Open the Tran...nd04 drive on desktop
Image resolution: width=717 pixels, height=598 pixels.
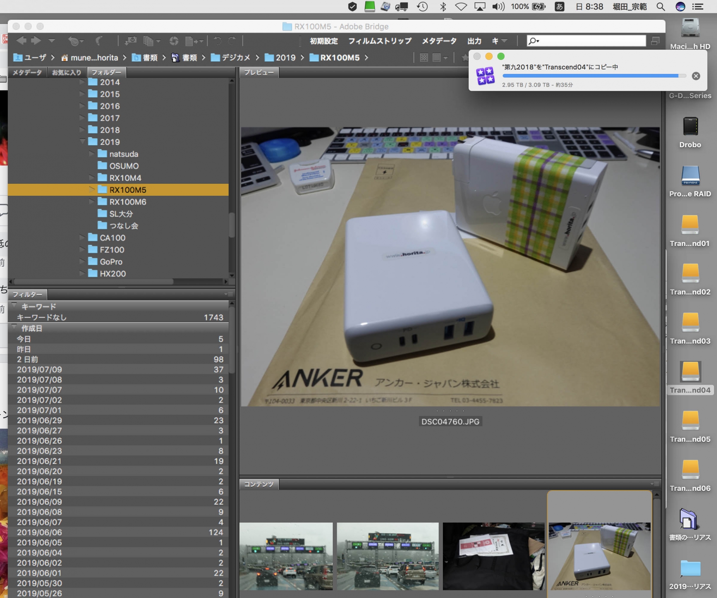click(x=690, y=378)
